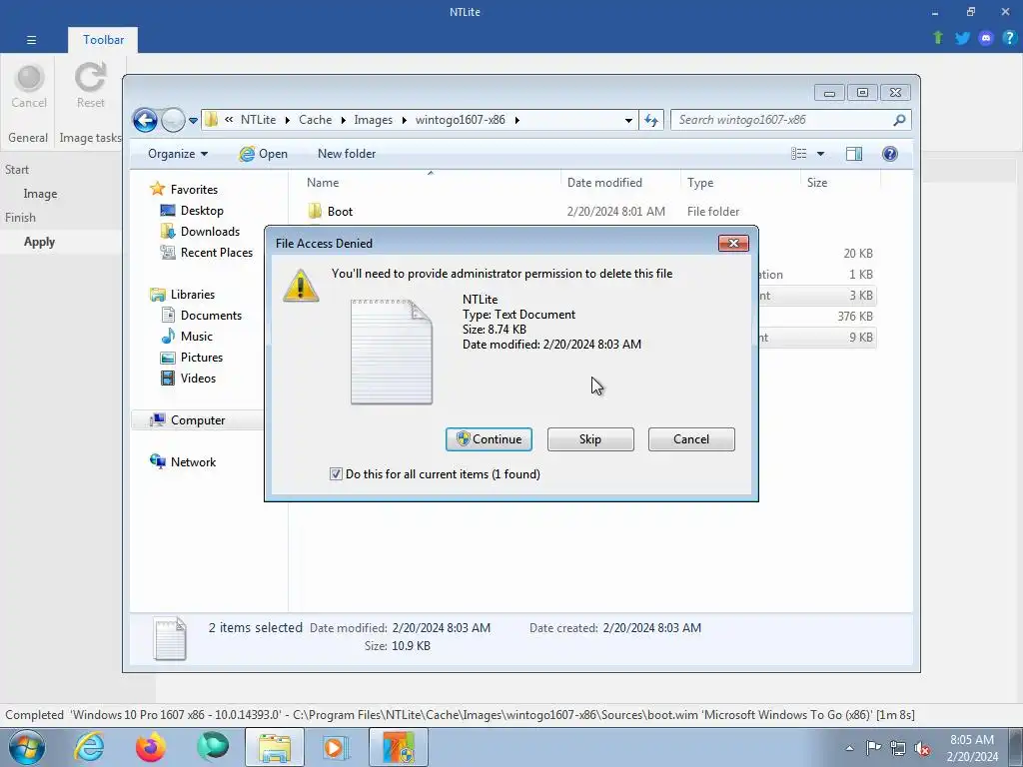Image resolution: width=1023 pixels, height=767 pixels.
Task: Open the view options dropdown arrow
Action: [821, 154]
